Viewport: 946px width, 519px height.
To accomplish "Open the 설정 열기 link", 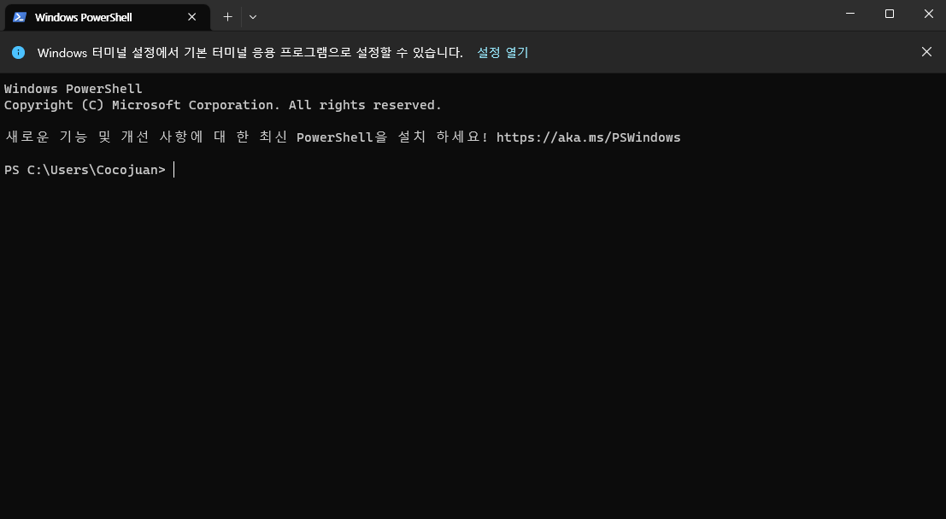I will pos(502,52).
